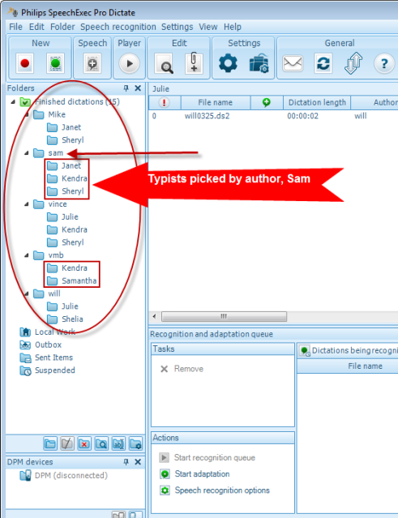Select Kendra folder under sam
The height and width of the screenshot is (518, 398).
67,178
